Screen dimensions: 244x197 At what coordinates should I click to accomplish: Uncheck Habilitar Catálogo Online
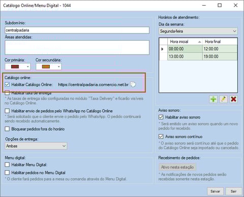[7, 84]
